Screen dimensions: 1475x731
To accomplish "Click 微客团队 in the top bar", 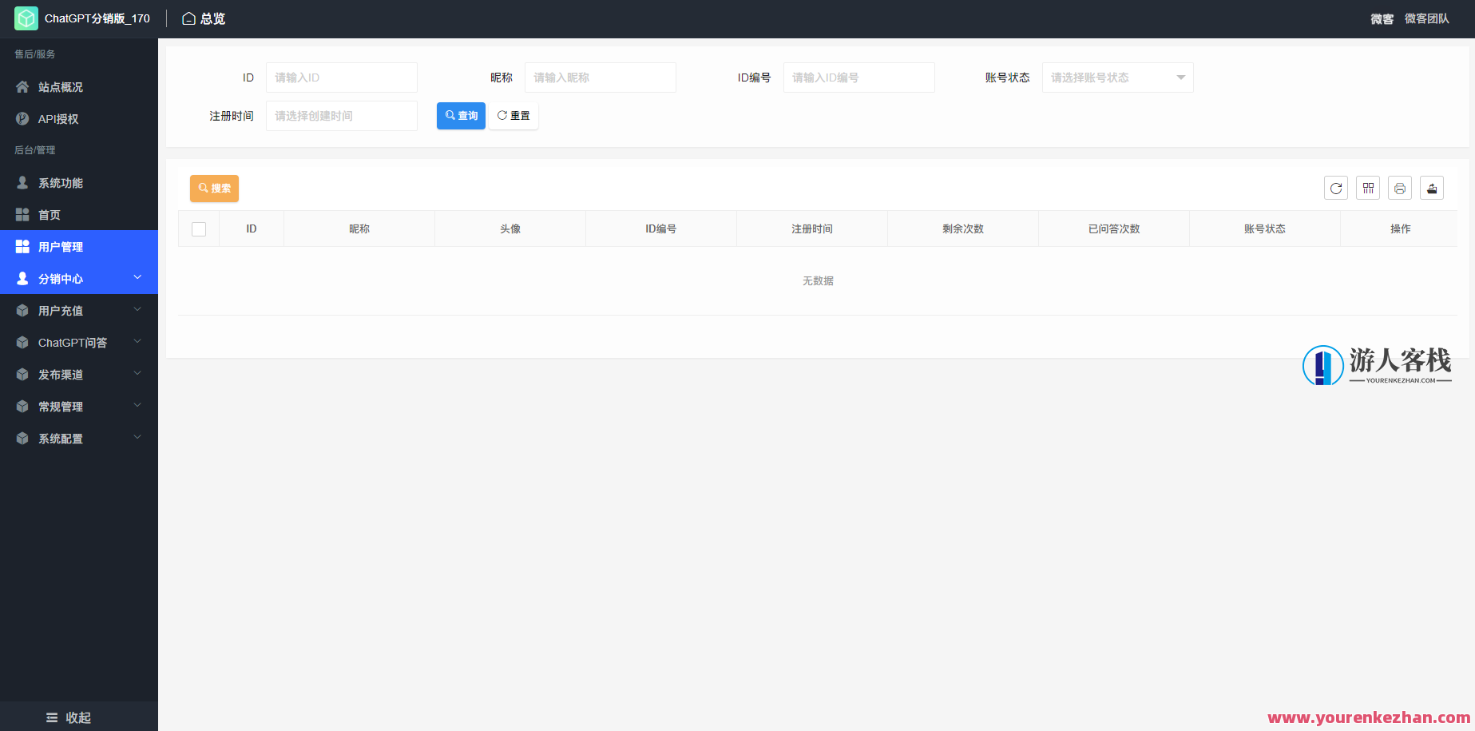I will coord(1427,18).
